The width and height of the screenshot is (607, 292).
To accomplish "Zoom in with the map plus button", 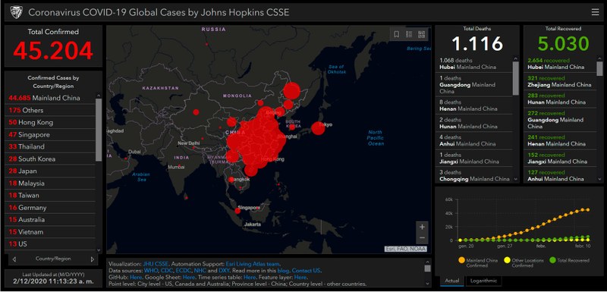I will (422, 227).
